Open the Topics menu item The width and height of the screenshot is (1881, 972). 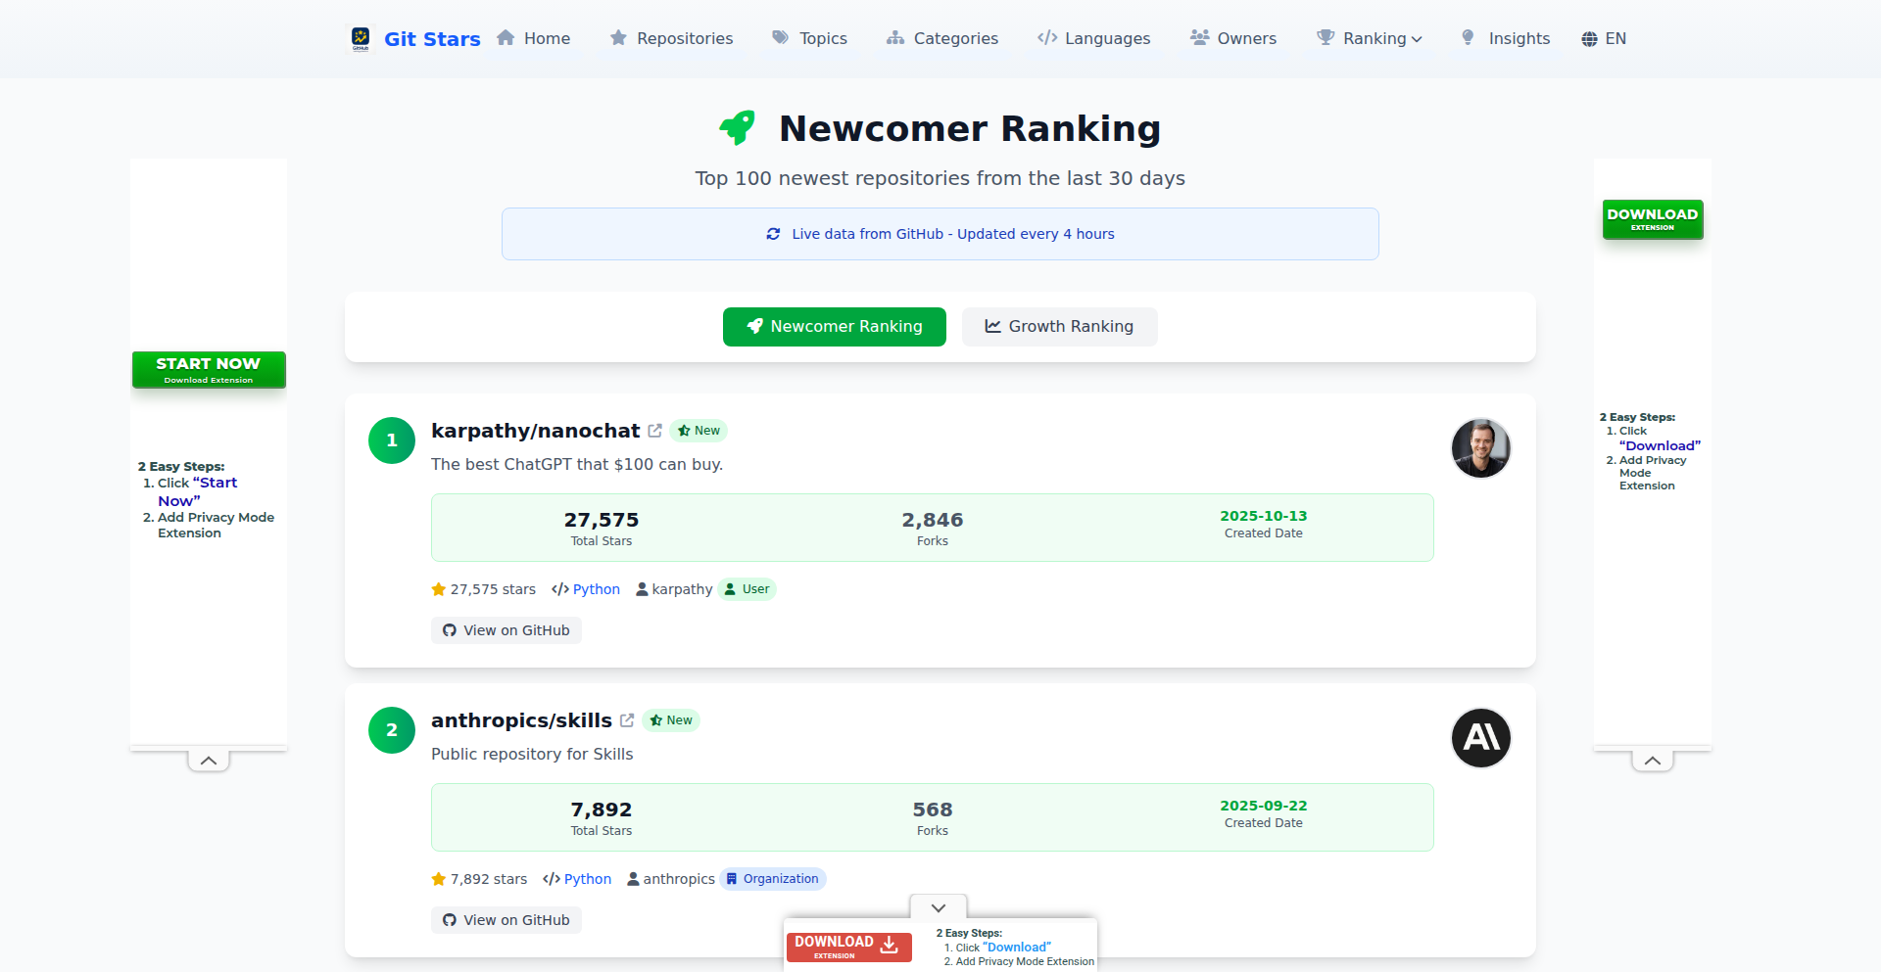810,38
